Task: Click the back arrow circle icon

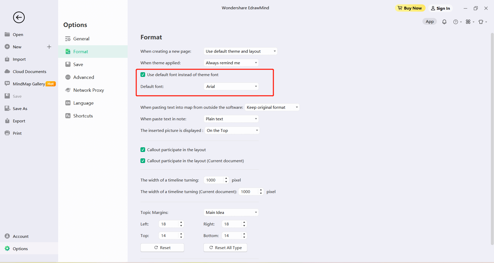Action: [x=19, y=17]
